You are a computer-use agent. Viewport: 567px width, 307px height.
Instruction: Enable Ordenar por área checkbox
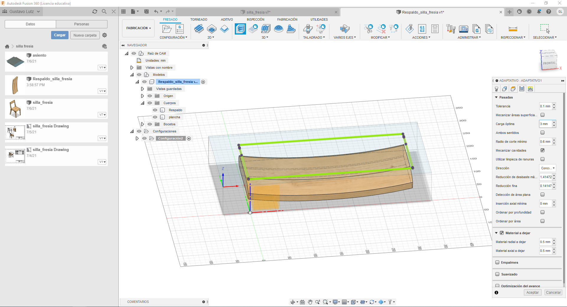click(542, 221)
